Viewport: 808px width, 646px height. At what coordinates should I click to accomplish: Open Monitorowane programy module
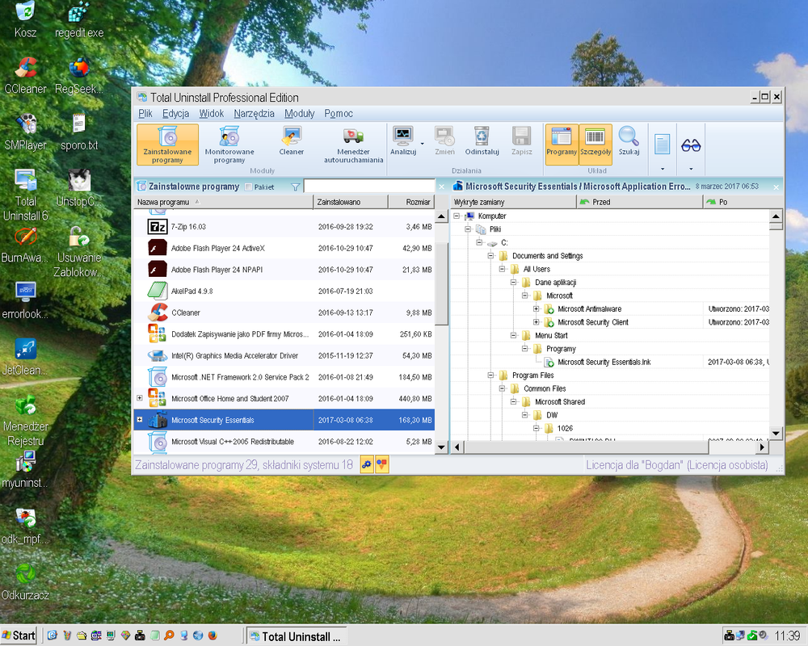(229, 145)
